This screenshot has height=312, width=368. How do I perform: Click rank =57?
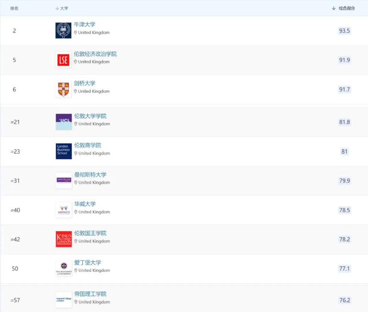click(x=15, y=300)
